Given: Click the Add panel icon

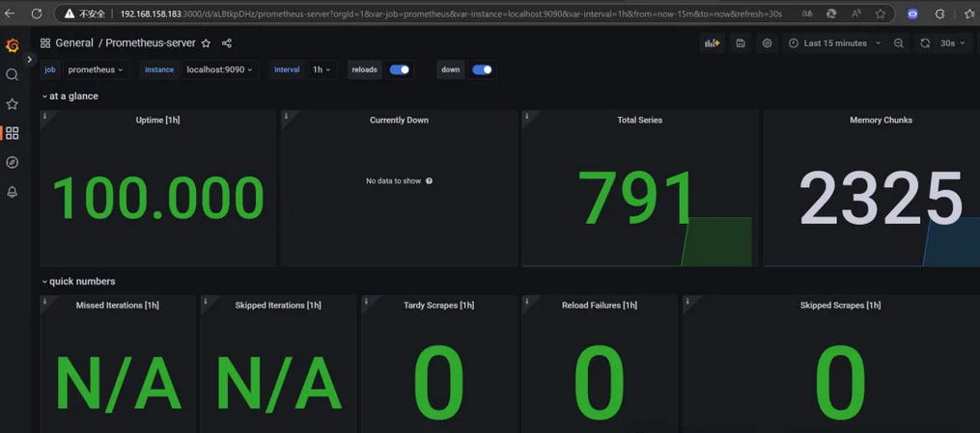Looking at the screenshot, I should click(712, 43).
